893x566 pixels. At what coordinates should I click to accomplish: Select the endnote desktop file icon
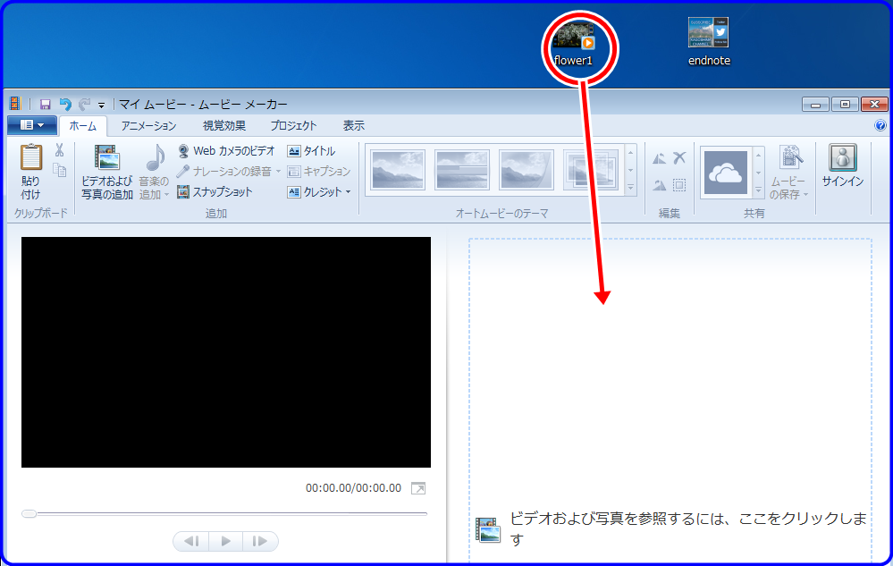point(709,41)
